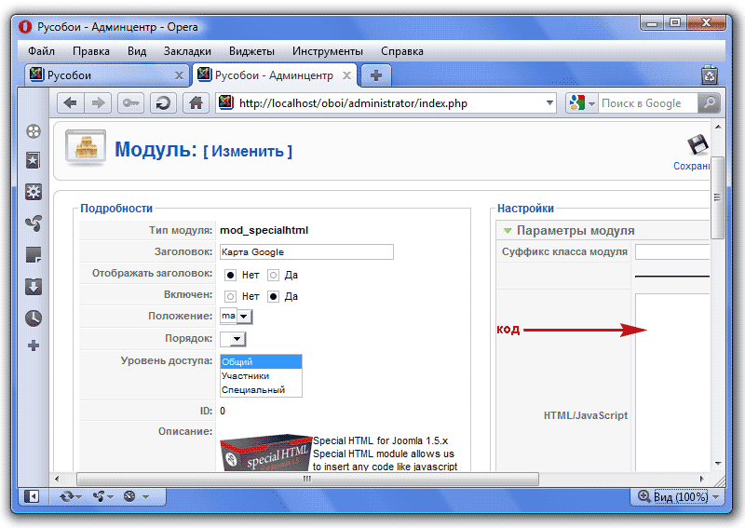Click the horizontal scrollbar thumb
745x528 pixels.
(x=307, y=479)
